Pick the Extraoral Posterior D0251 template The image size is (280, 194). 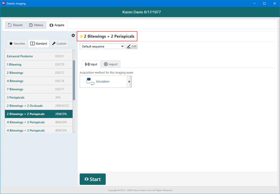tap(38, 56)
